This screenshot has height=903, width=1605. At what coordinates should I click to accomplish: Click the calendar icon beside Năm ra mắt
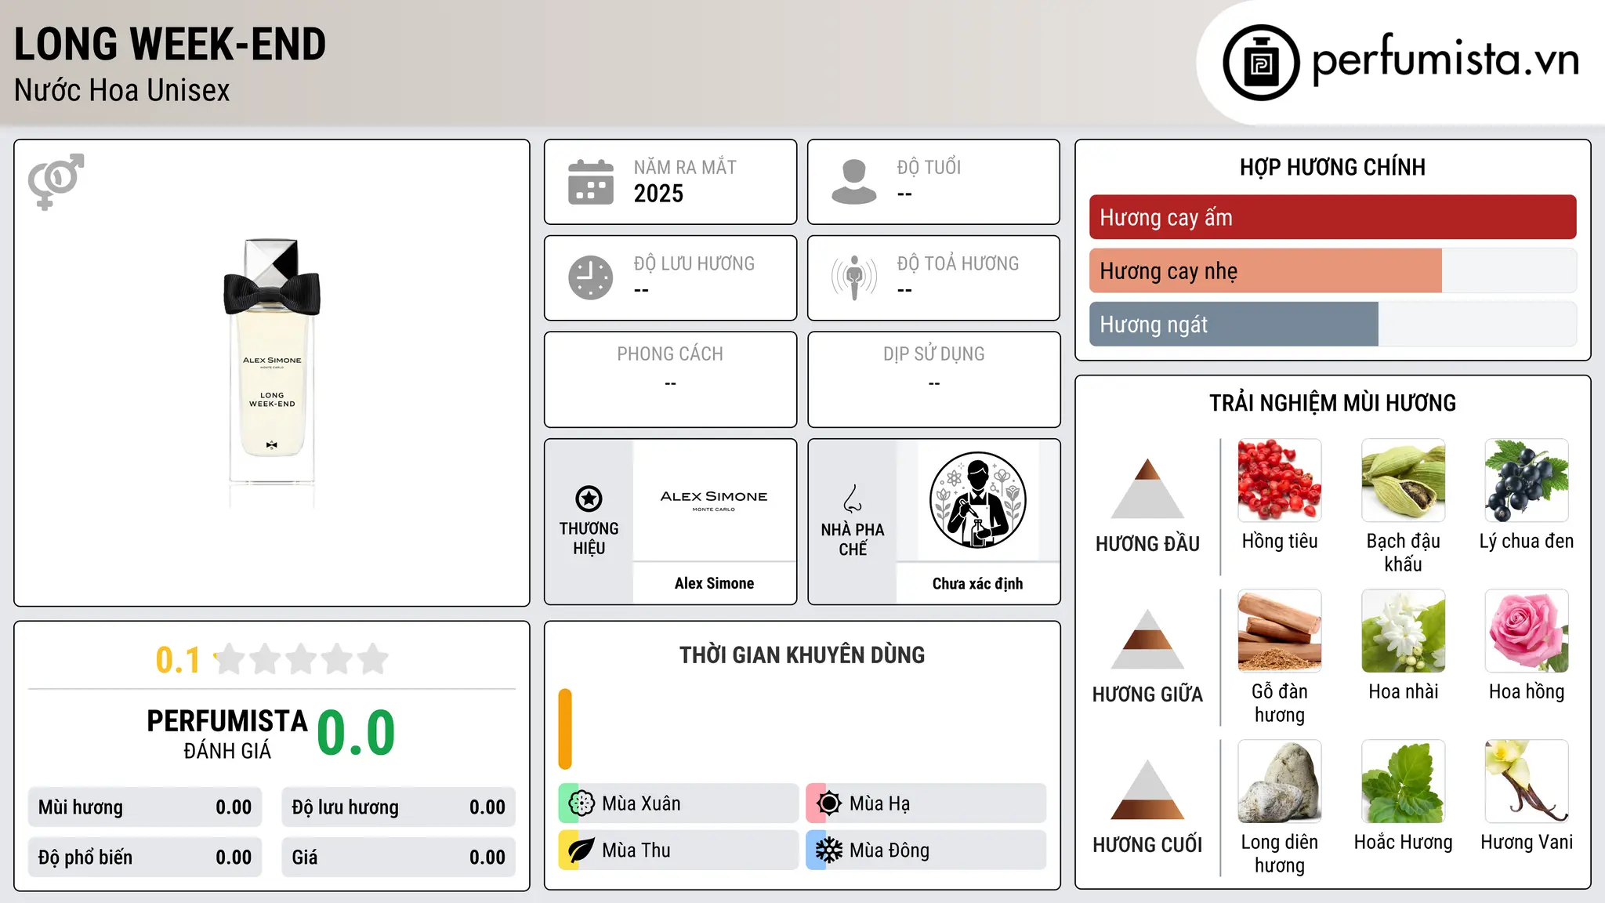point(591,182)
